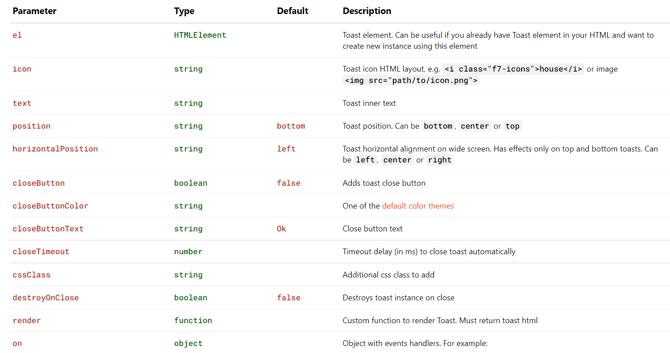Click the 'bottom' default value for position
The image size is (670, 353).
pyautogui.click(x=291, y=126)
